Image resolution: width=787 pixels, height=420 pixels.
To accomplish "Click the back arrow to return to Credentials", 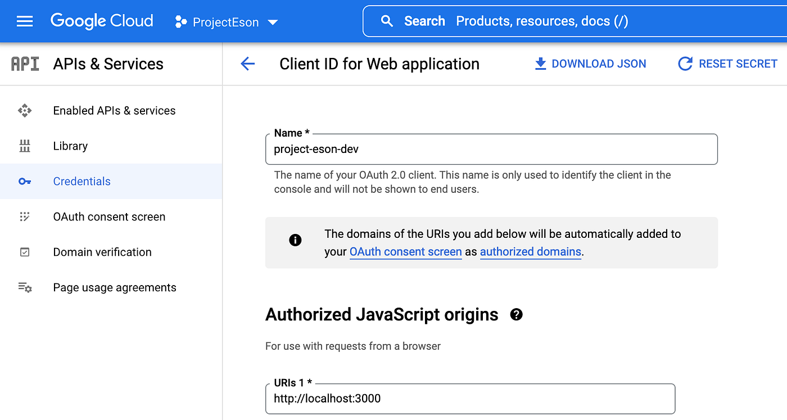I will pyautogui.click(x=247, y=64).
